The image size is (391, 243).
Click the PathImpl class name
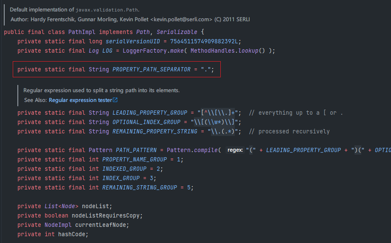click(82, 32)
